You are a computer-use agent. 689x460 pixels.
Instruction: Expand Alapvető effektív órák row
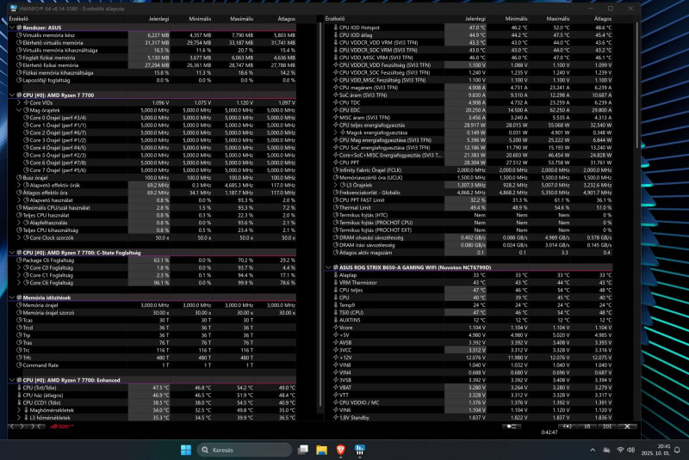(19, 185)
